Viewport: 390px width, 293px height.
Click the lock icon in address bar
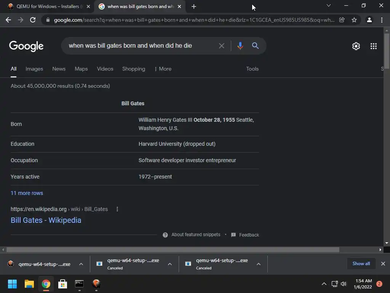pos(48,20)
